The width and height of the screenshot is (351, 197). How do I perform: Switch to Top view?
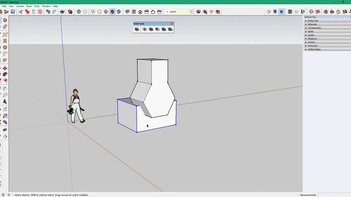pyautogui.click(x=134, y=11)
